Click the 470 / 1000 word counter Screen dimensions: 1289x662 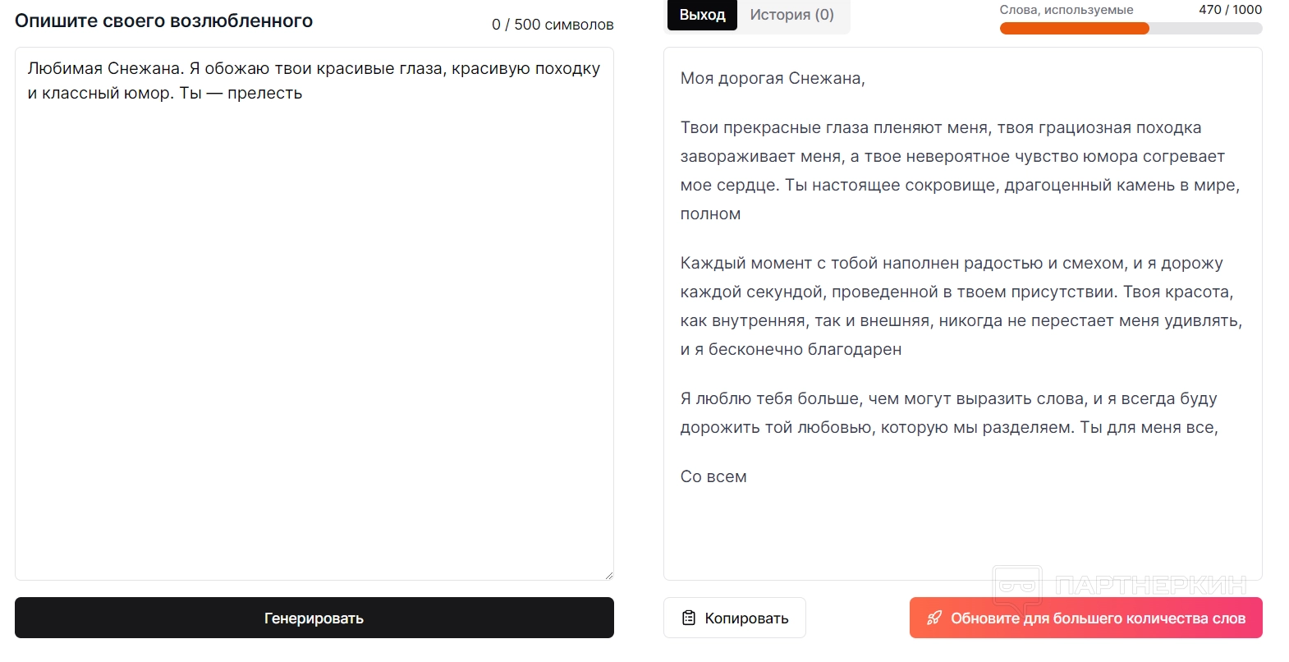coord(1230,10)
